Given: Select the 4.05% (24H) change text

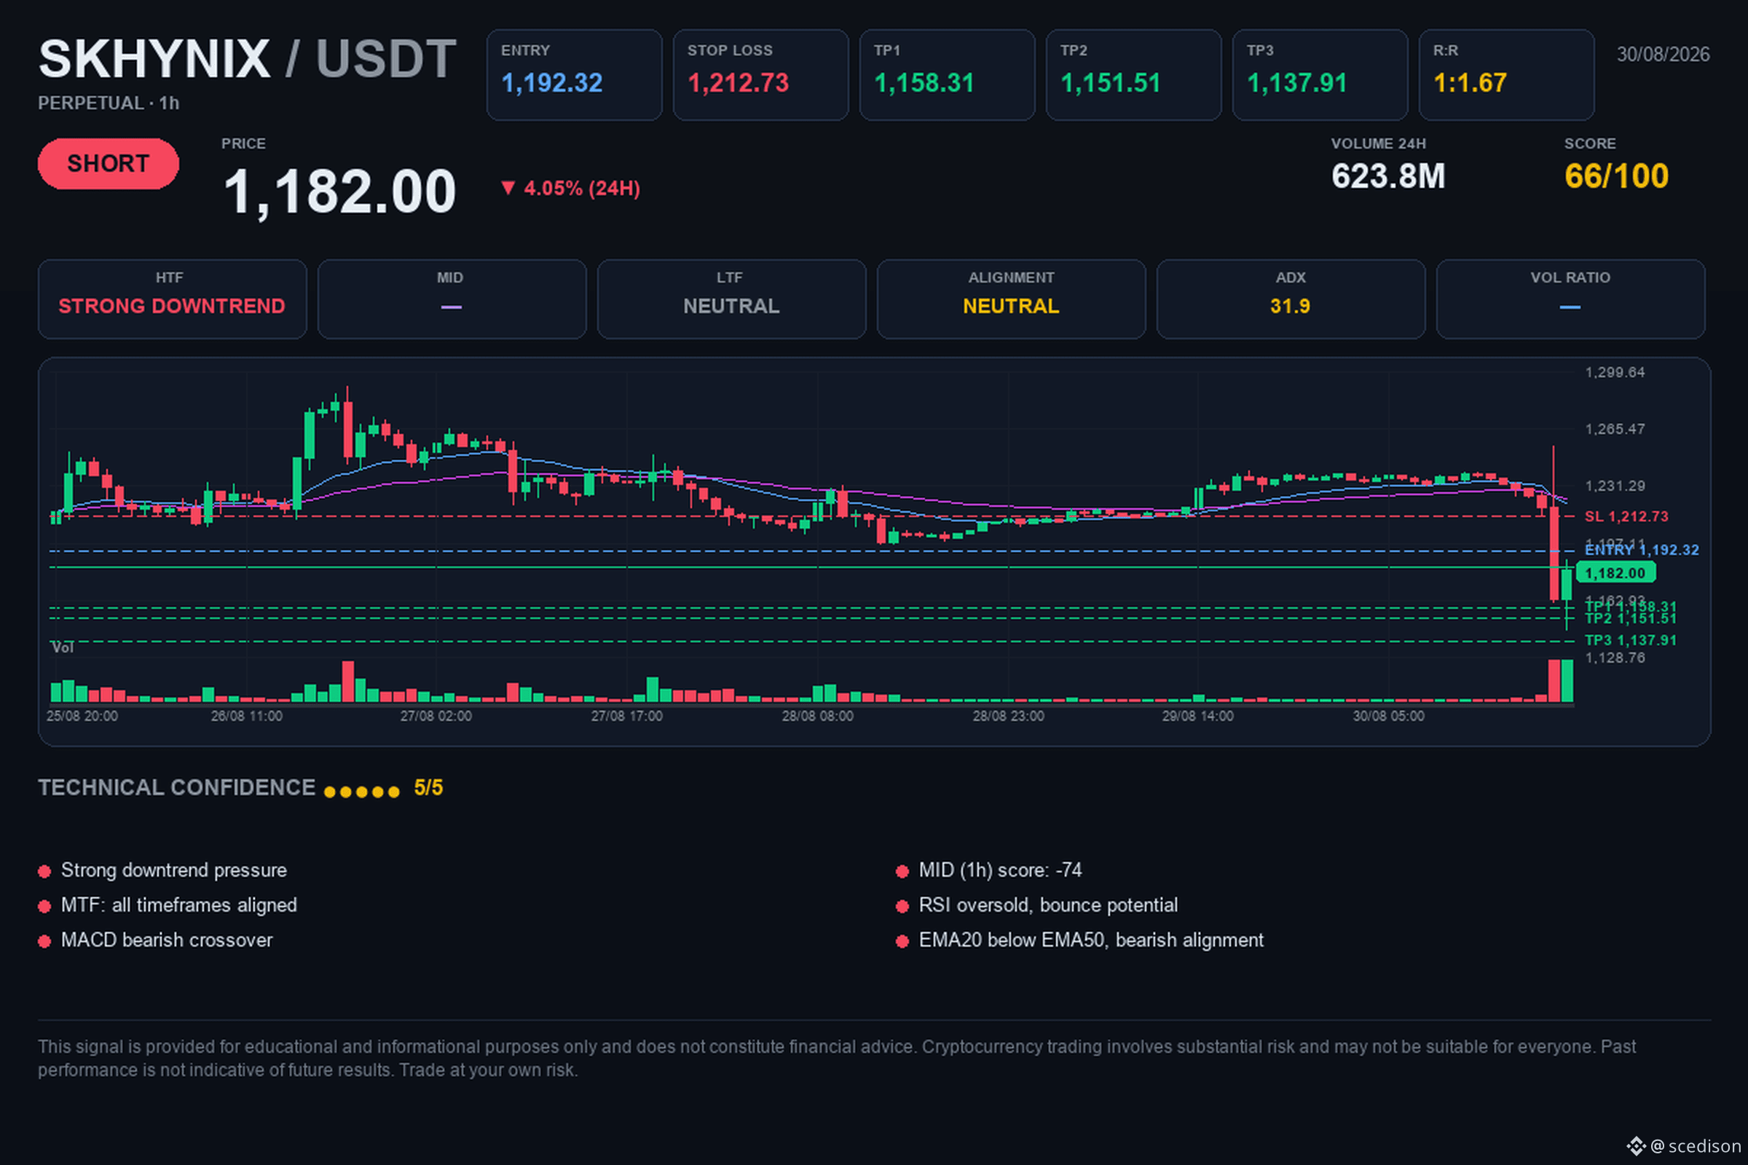Looking at the screenshot, I should point(582,189).
